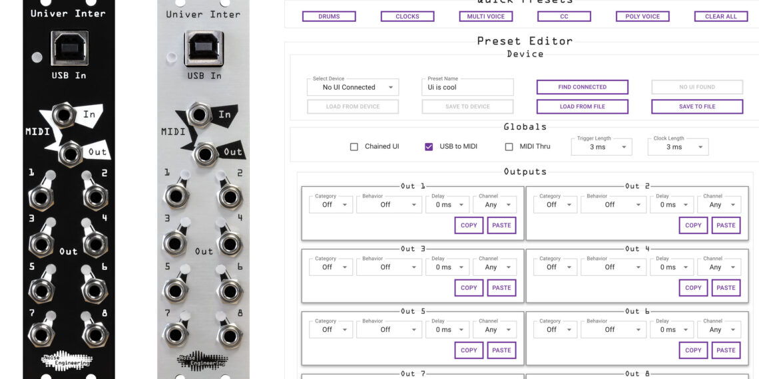The width and height of the screenshot is (759, 379).
Task: Click the FIND CONNECTED button
Action: 582,87
